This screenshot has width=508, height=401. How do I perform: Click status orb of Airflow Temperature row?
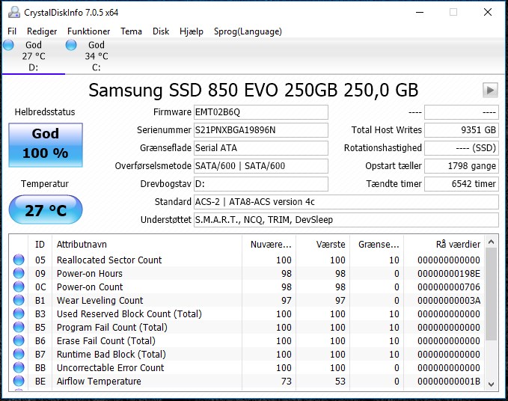19,381
